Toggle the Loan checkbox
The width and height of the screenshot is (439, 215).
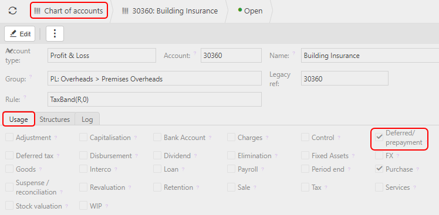point(157,169)
